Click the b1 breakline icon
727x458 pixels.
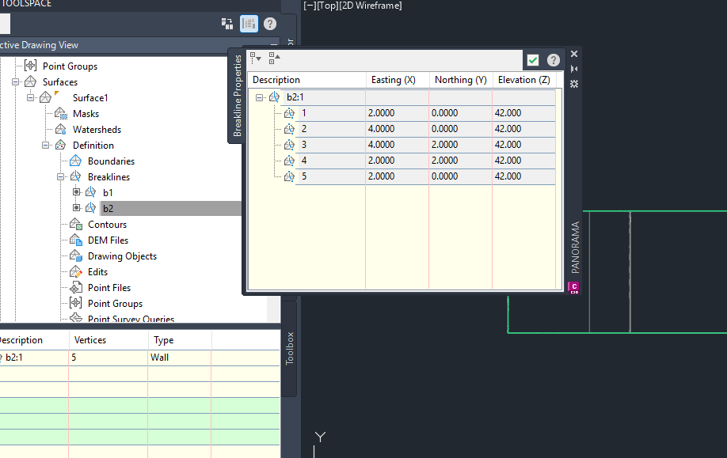pyautogui.click(x=91, y=192)
